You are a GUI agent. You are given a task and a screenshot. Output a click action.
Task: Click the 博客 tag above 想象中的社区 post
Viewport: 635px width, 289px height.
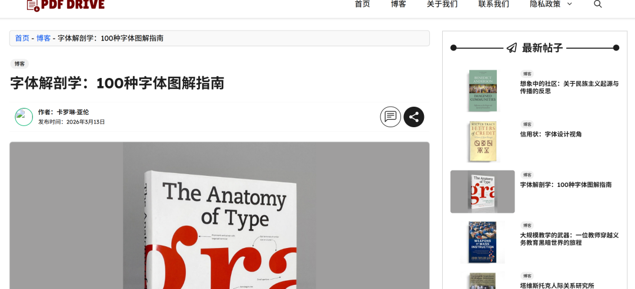pyautogui.click(x=527, y=74)
